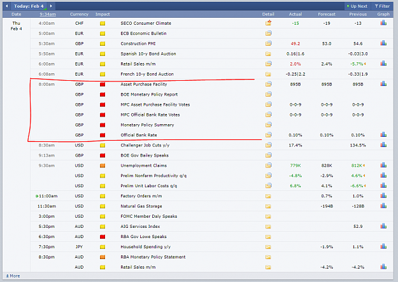Click red impact icon for BOE Gov Bailey Speaks
The image size is (398, 282).
pos(103,155)
